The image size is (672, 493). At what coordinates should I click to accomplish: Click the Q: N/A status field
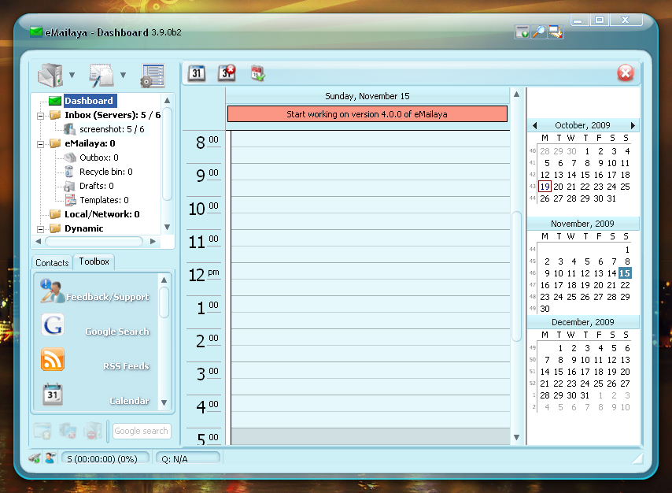pyautogui.click(x=188, y=458)
